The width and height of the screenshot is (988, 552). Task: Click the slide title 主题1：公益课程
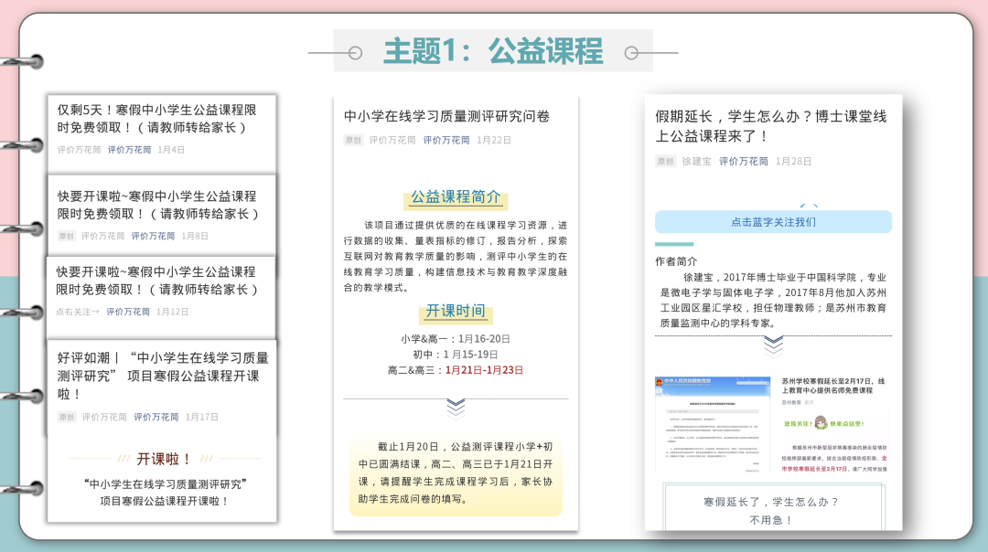coord(493,51)
